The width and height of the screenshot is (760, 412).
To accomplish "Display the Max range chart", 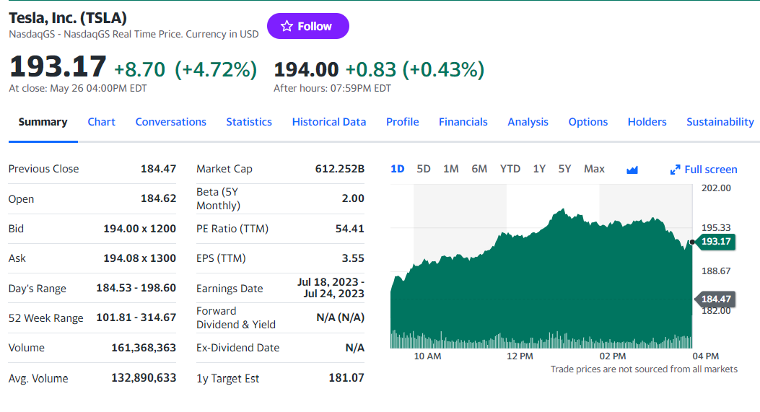I will [594, 169].
